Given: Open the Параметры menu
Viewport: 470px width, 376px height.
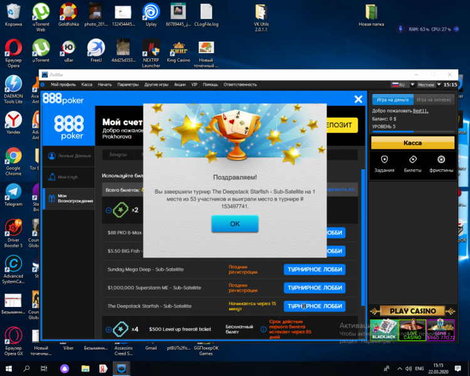Looking at the screenshot, I should coord(128,84).
